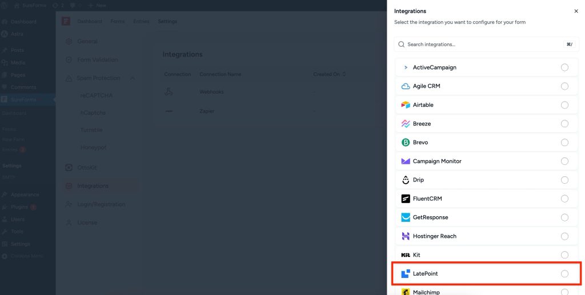Screen dimensions: 585x295
Task: Open hCaptcha spam protection settings
Action: 93,112
